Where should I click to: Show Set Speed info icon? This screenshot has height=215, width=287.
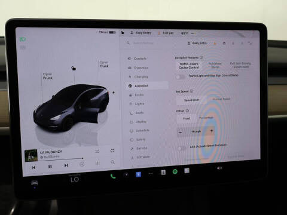pyautogui.click(x=191, y=91)
